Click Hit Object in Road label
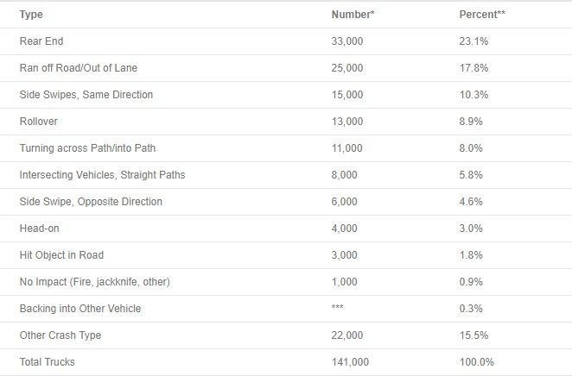This screenshot has width=572, height=376. point(61,255)
